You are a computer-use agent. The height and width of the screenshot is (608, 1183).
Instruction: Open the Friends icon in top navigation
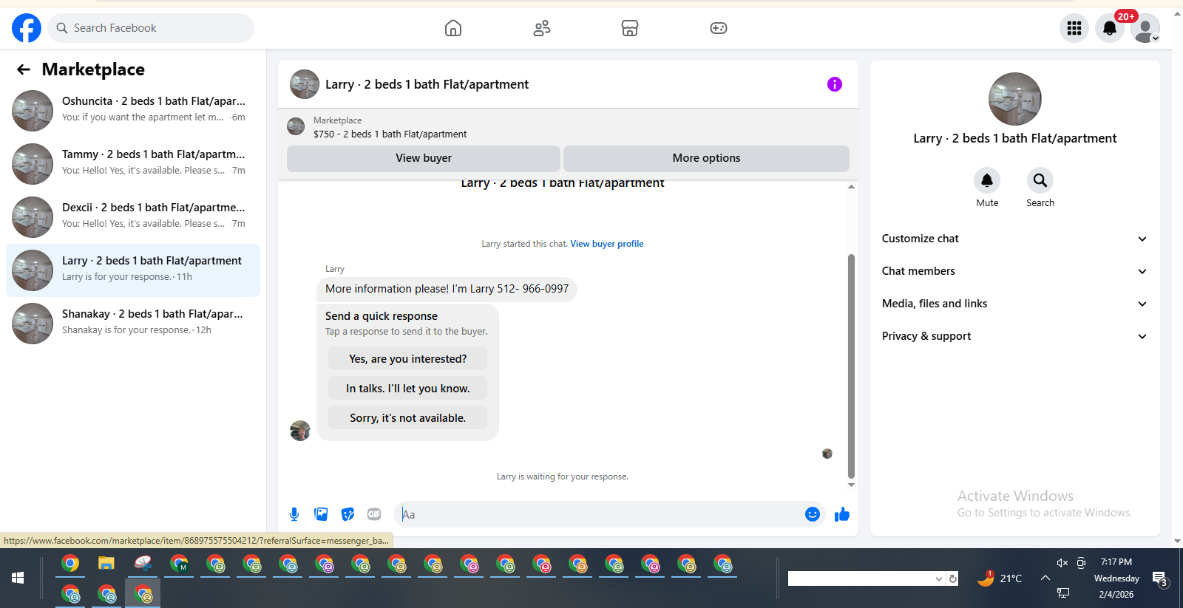coord(542,28)
